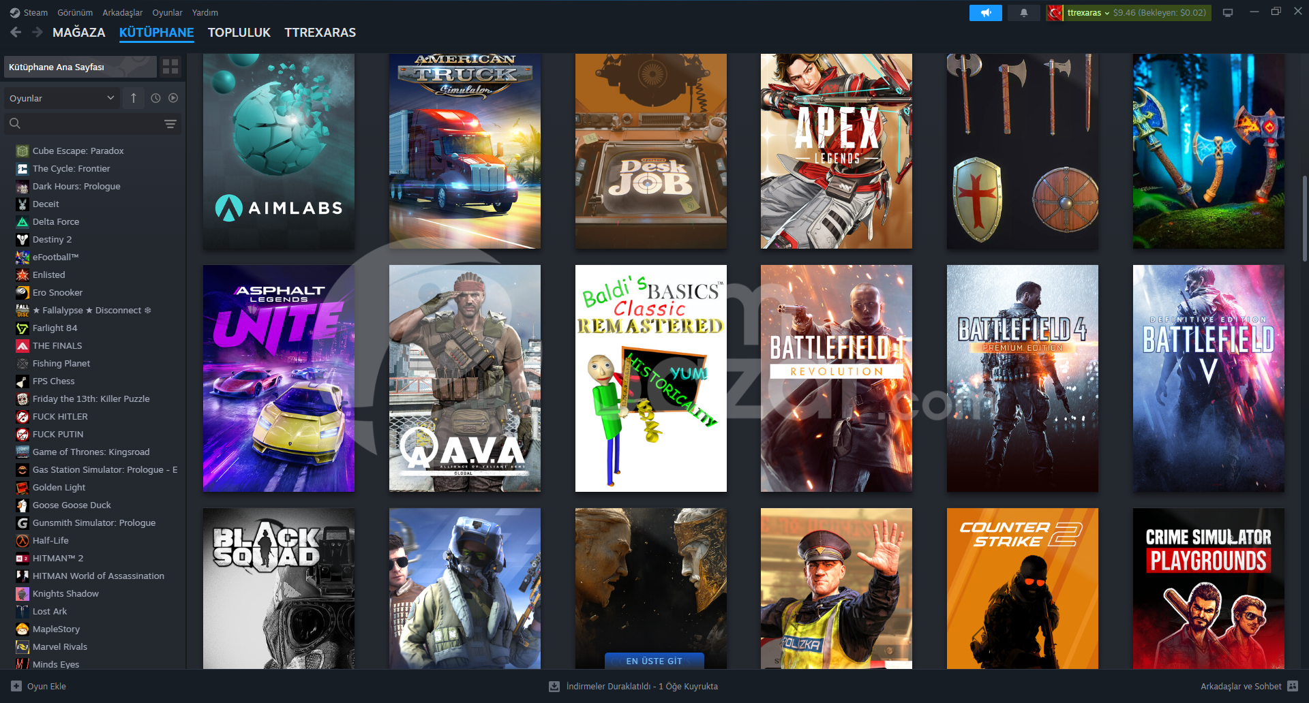Image resolution: width=1309 pixels, height=703 pixels.
Task: Toggle ready-to-play filter icon
Action: coord(173,98)
